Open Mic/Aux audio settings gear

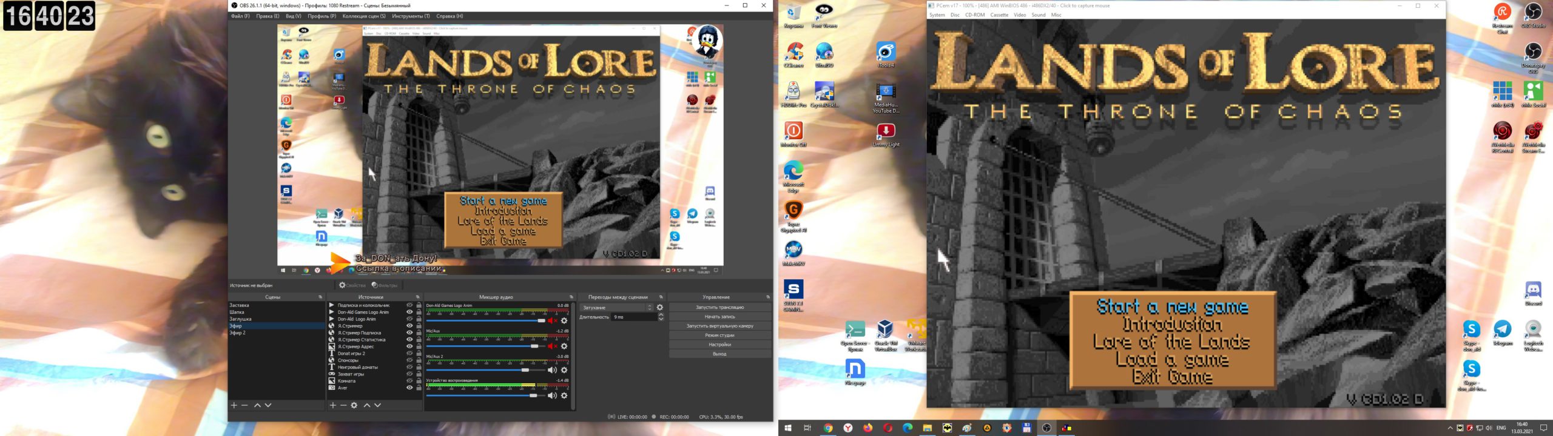564,346
